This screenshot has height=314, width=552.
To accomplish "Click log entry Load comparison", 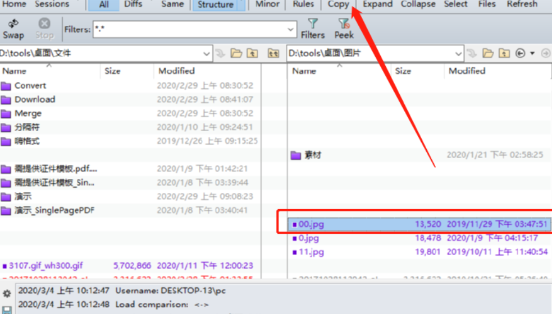I will 162,304.
